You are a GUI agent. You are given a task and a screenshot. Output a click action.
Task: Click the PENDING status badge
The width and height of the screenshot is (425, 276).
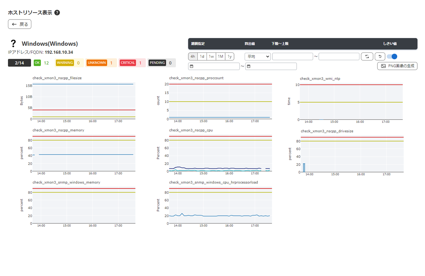click(x=157, y=63)
